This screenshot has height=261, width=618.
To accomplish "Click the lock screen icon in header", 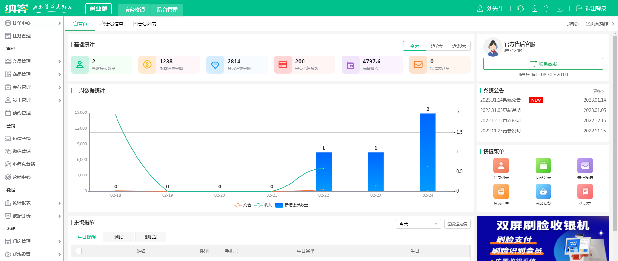I will click(534, 9).
